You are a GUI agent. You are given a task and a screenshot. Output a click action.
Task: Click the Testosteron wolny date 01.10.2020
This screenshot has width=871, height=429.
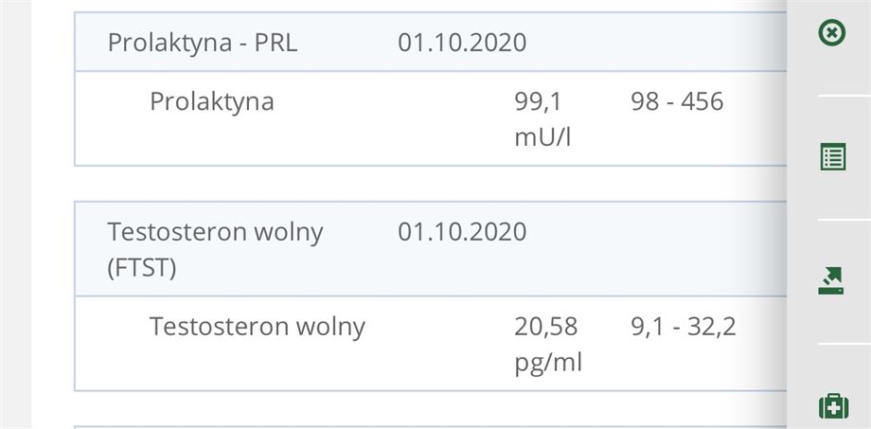click(462, 232)
